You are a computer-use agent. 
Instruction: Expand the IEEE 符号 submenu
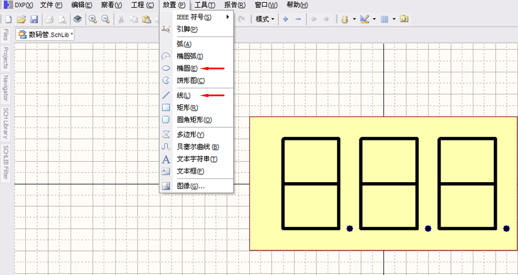[x=196, y=17]
